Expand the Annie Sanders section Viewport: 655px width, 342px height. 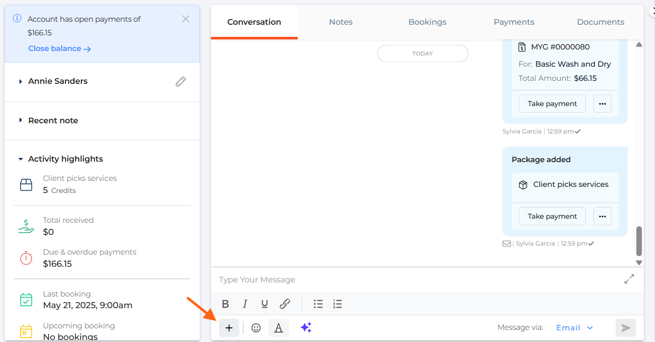21,81
